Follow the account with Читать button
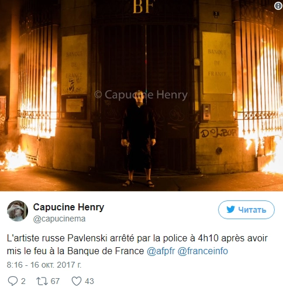Viewport: 283px width, 291px height. [246, 210]
